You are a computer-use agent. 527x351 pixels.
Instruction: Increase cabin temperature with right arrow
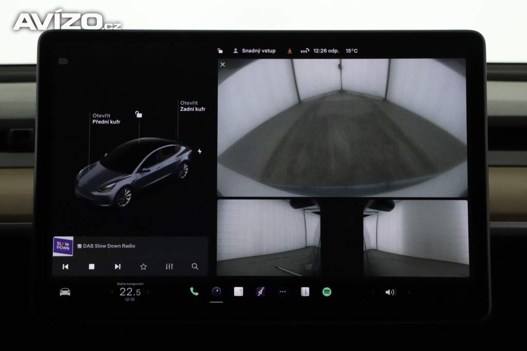click(148, 292)
